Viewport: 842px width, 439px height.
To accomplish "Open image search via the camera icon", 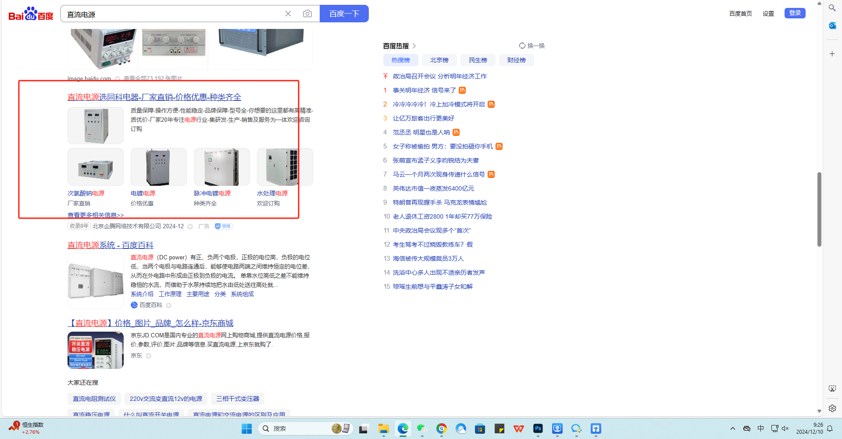I will coord(307,14).
